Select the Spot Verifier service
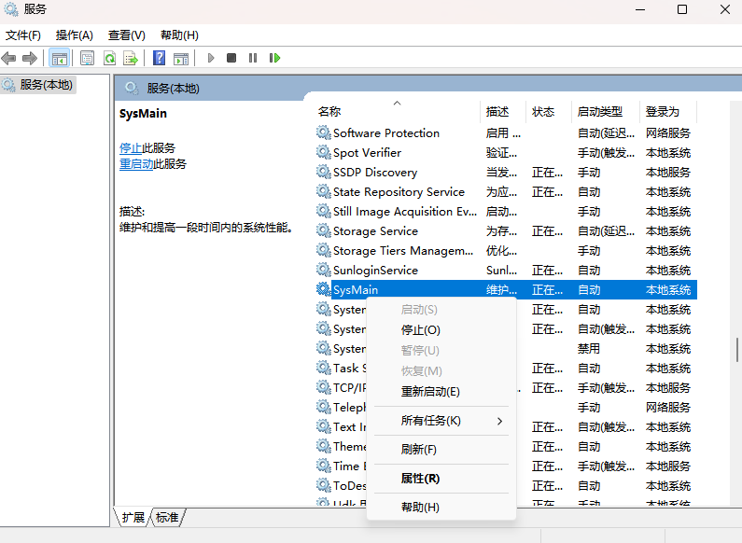742x543 pixels. click(506, 152)
